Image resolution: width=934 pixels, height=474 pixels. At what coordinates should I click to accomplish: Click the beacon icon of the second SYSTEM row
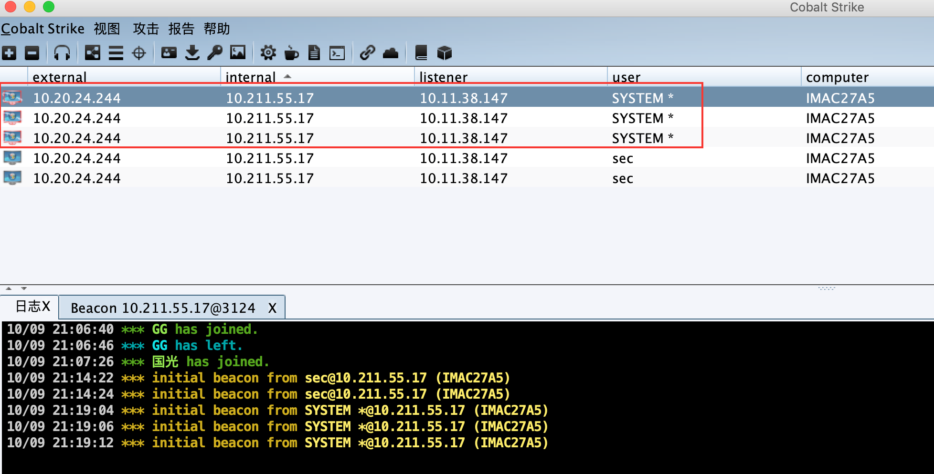click(x=12, y=118)
